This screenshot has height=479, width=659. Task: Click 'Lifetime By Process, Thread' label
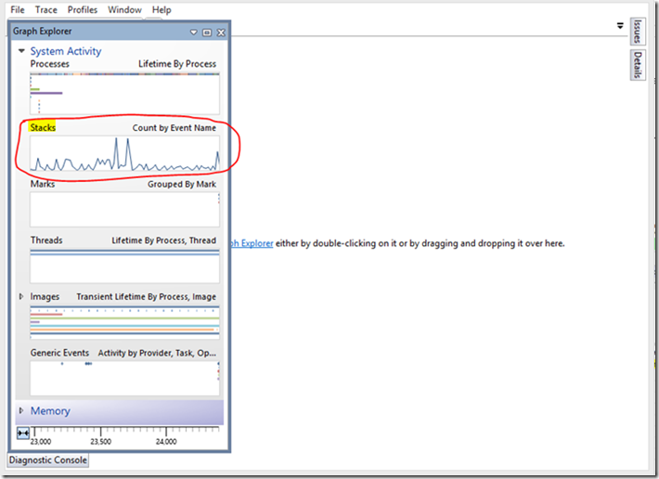click(x=163, y=240)
